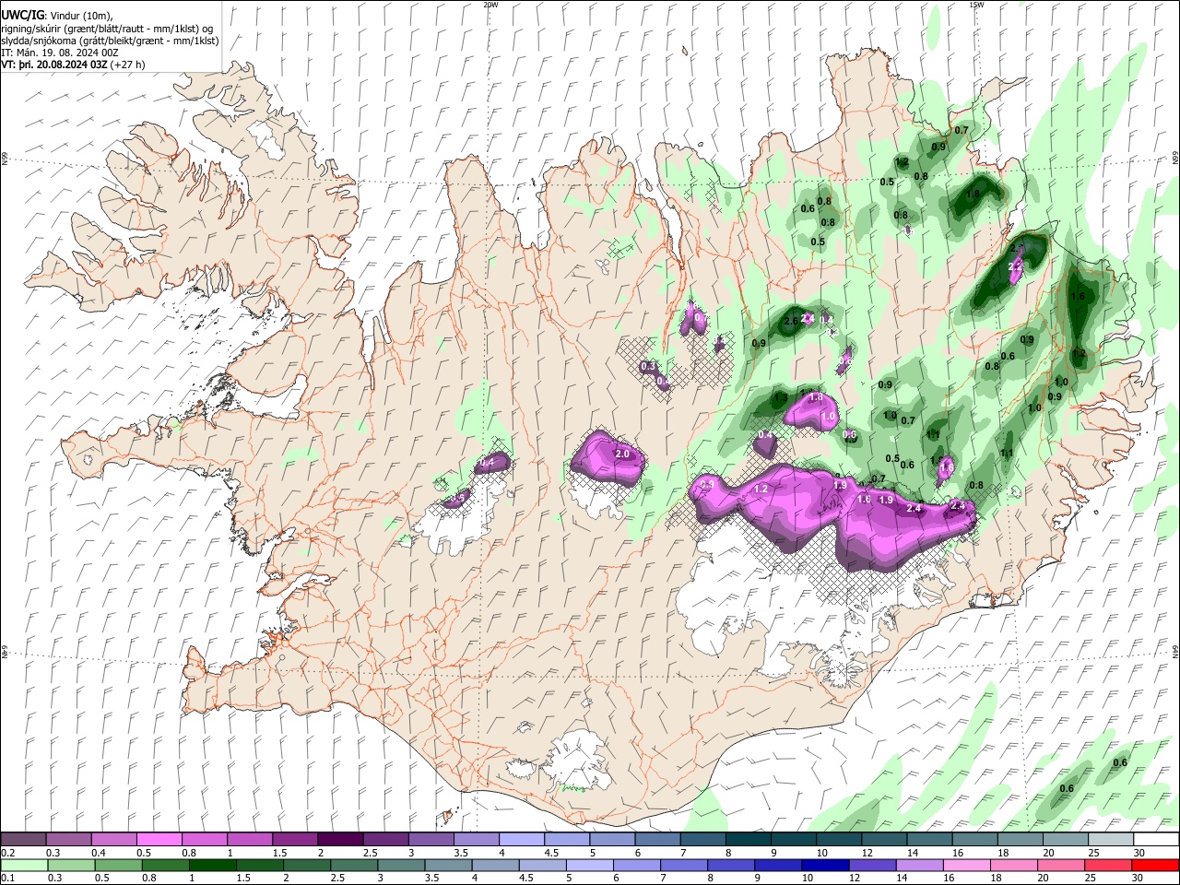Select the dark teal 8 snow legend swatch
Viewport: 1180px width, 885px height.
[x=748, y=840]
